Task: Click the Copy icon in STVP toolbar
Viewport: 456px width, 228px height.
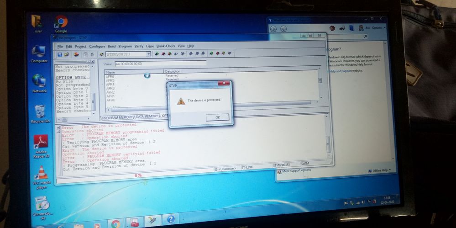Action: (86, 54)
